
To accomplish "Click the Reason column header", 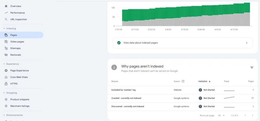I will coord(115,81).
